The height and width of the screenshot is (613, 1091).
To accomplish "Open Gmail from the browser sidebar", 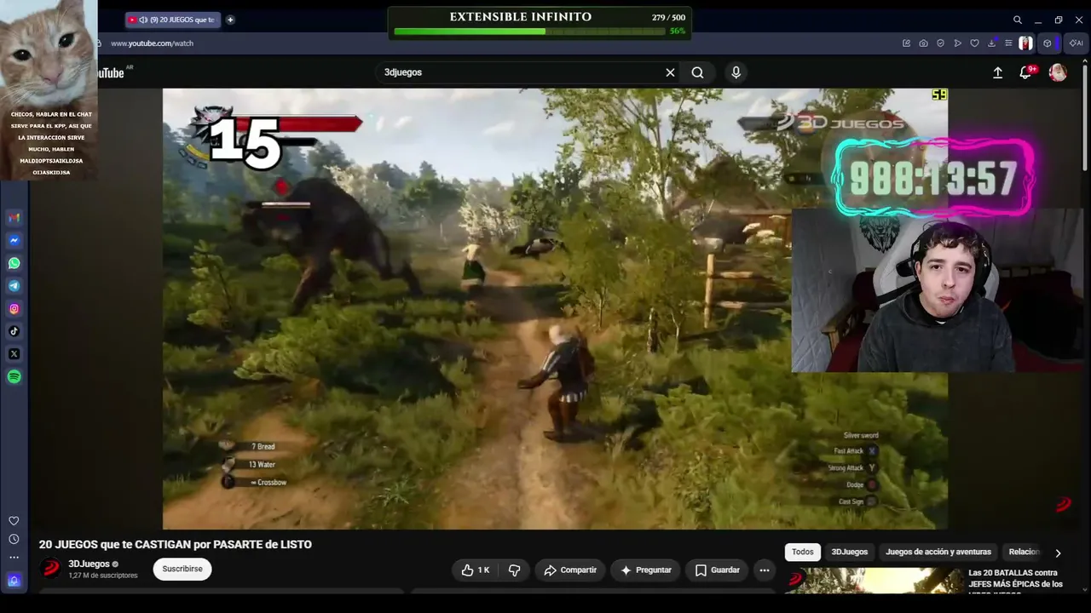I will pyautogui.click(x=14, y=218).
